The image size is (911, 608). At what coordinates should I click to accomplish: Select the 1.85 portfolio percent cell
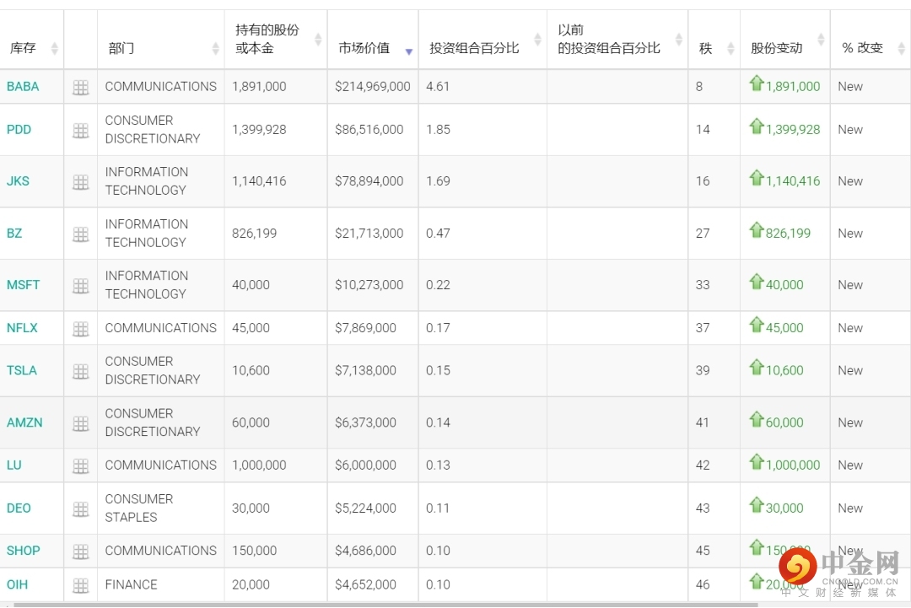[482, 130]
